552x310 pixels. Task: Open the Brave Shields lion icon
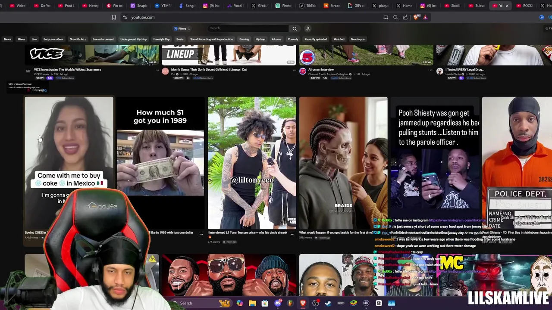tap(416, 17)
